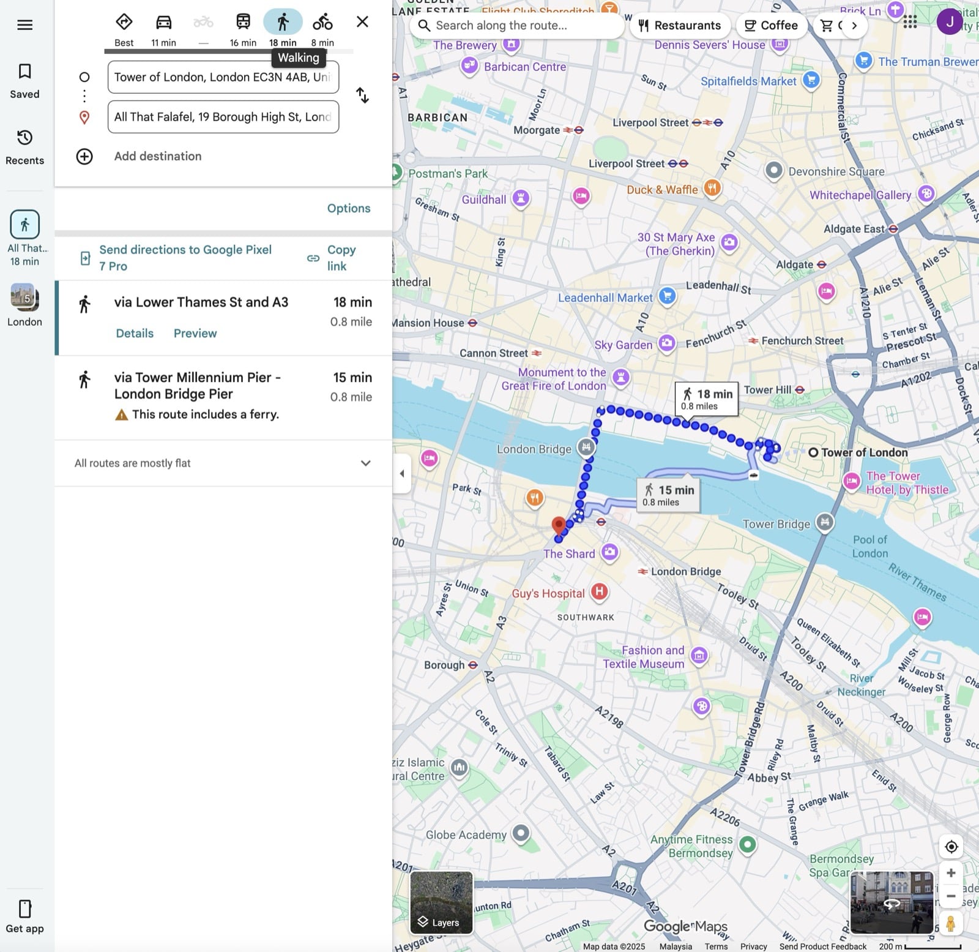The image size is (979, 952).
Task: Click Details for Lower Thames St route
Action: point(135,333)
